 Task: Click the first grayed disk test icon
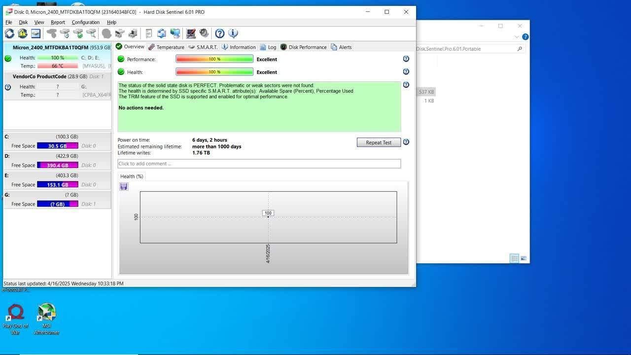[x=52, y=34]
